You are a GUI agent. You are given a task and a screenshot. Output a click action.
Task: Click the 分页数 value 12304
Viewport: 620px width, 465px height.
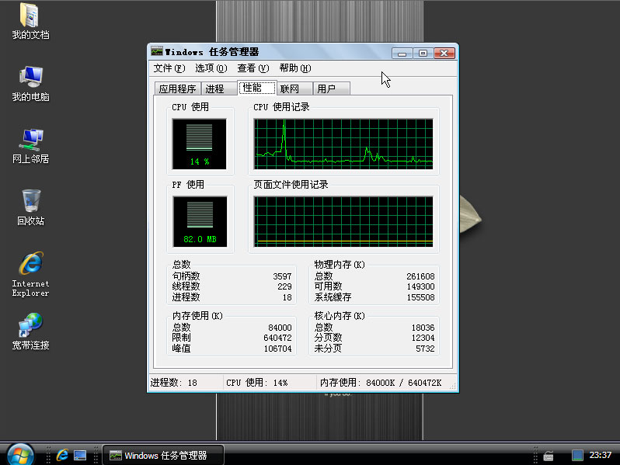pos(423,338)
